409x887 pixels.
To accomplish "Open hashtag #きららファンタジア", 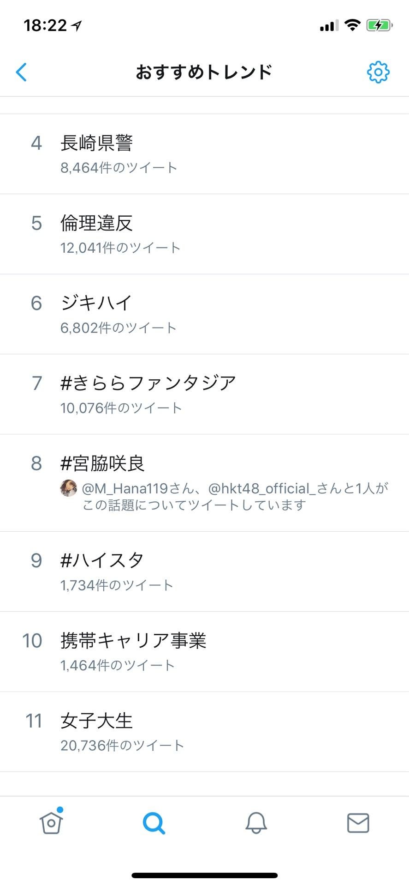I will (148, 383).
